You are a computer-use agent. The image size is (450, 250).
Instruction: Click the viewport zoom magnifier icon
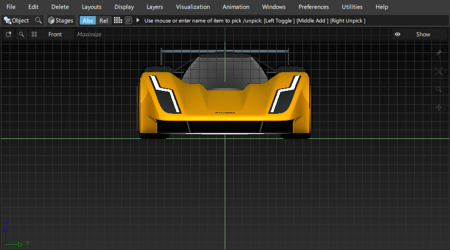[21, 34]
